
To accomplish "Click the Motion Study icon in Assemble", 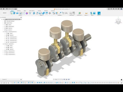I will pos(66,13).
